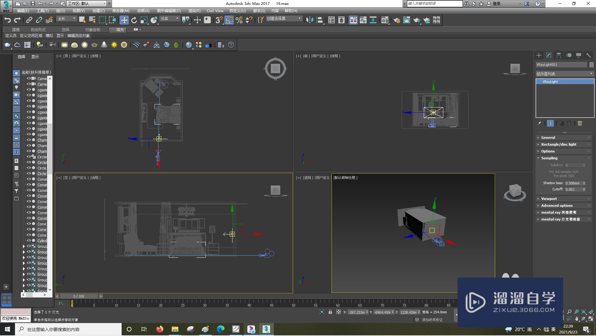
Task: Toggle visibility of Circle layer
Action: coord(28,157)
